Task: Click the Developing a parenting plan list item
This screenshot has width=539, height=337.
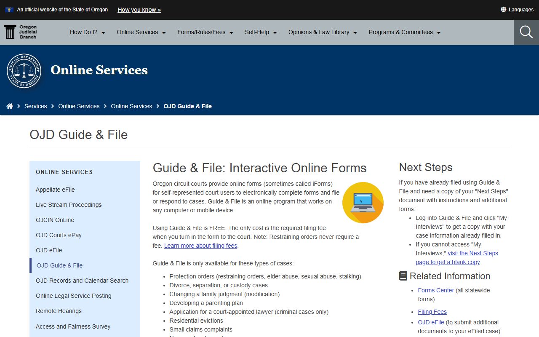Action: [x=206, y=303]
